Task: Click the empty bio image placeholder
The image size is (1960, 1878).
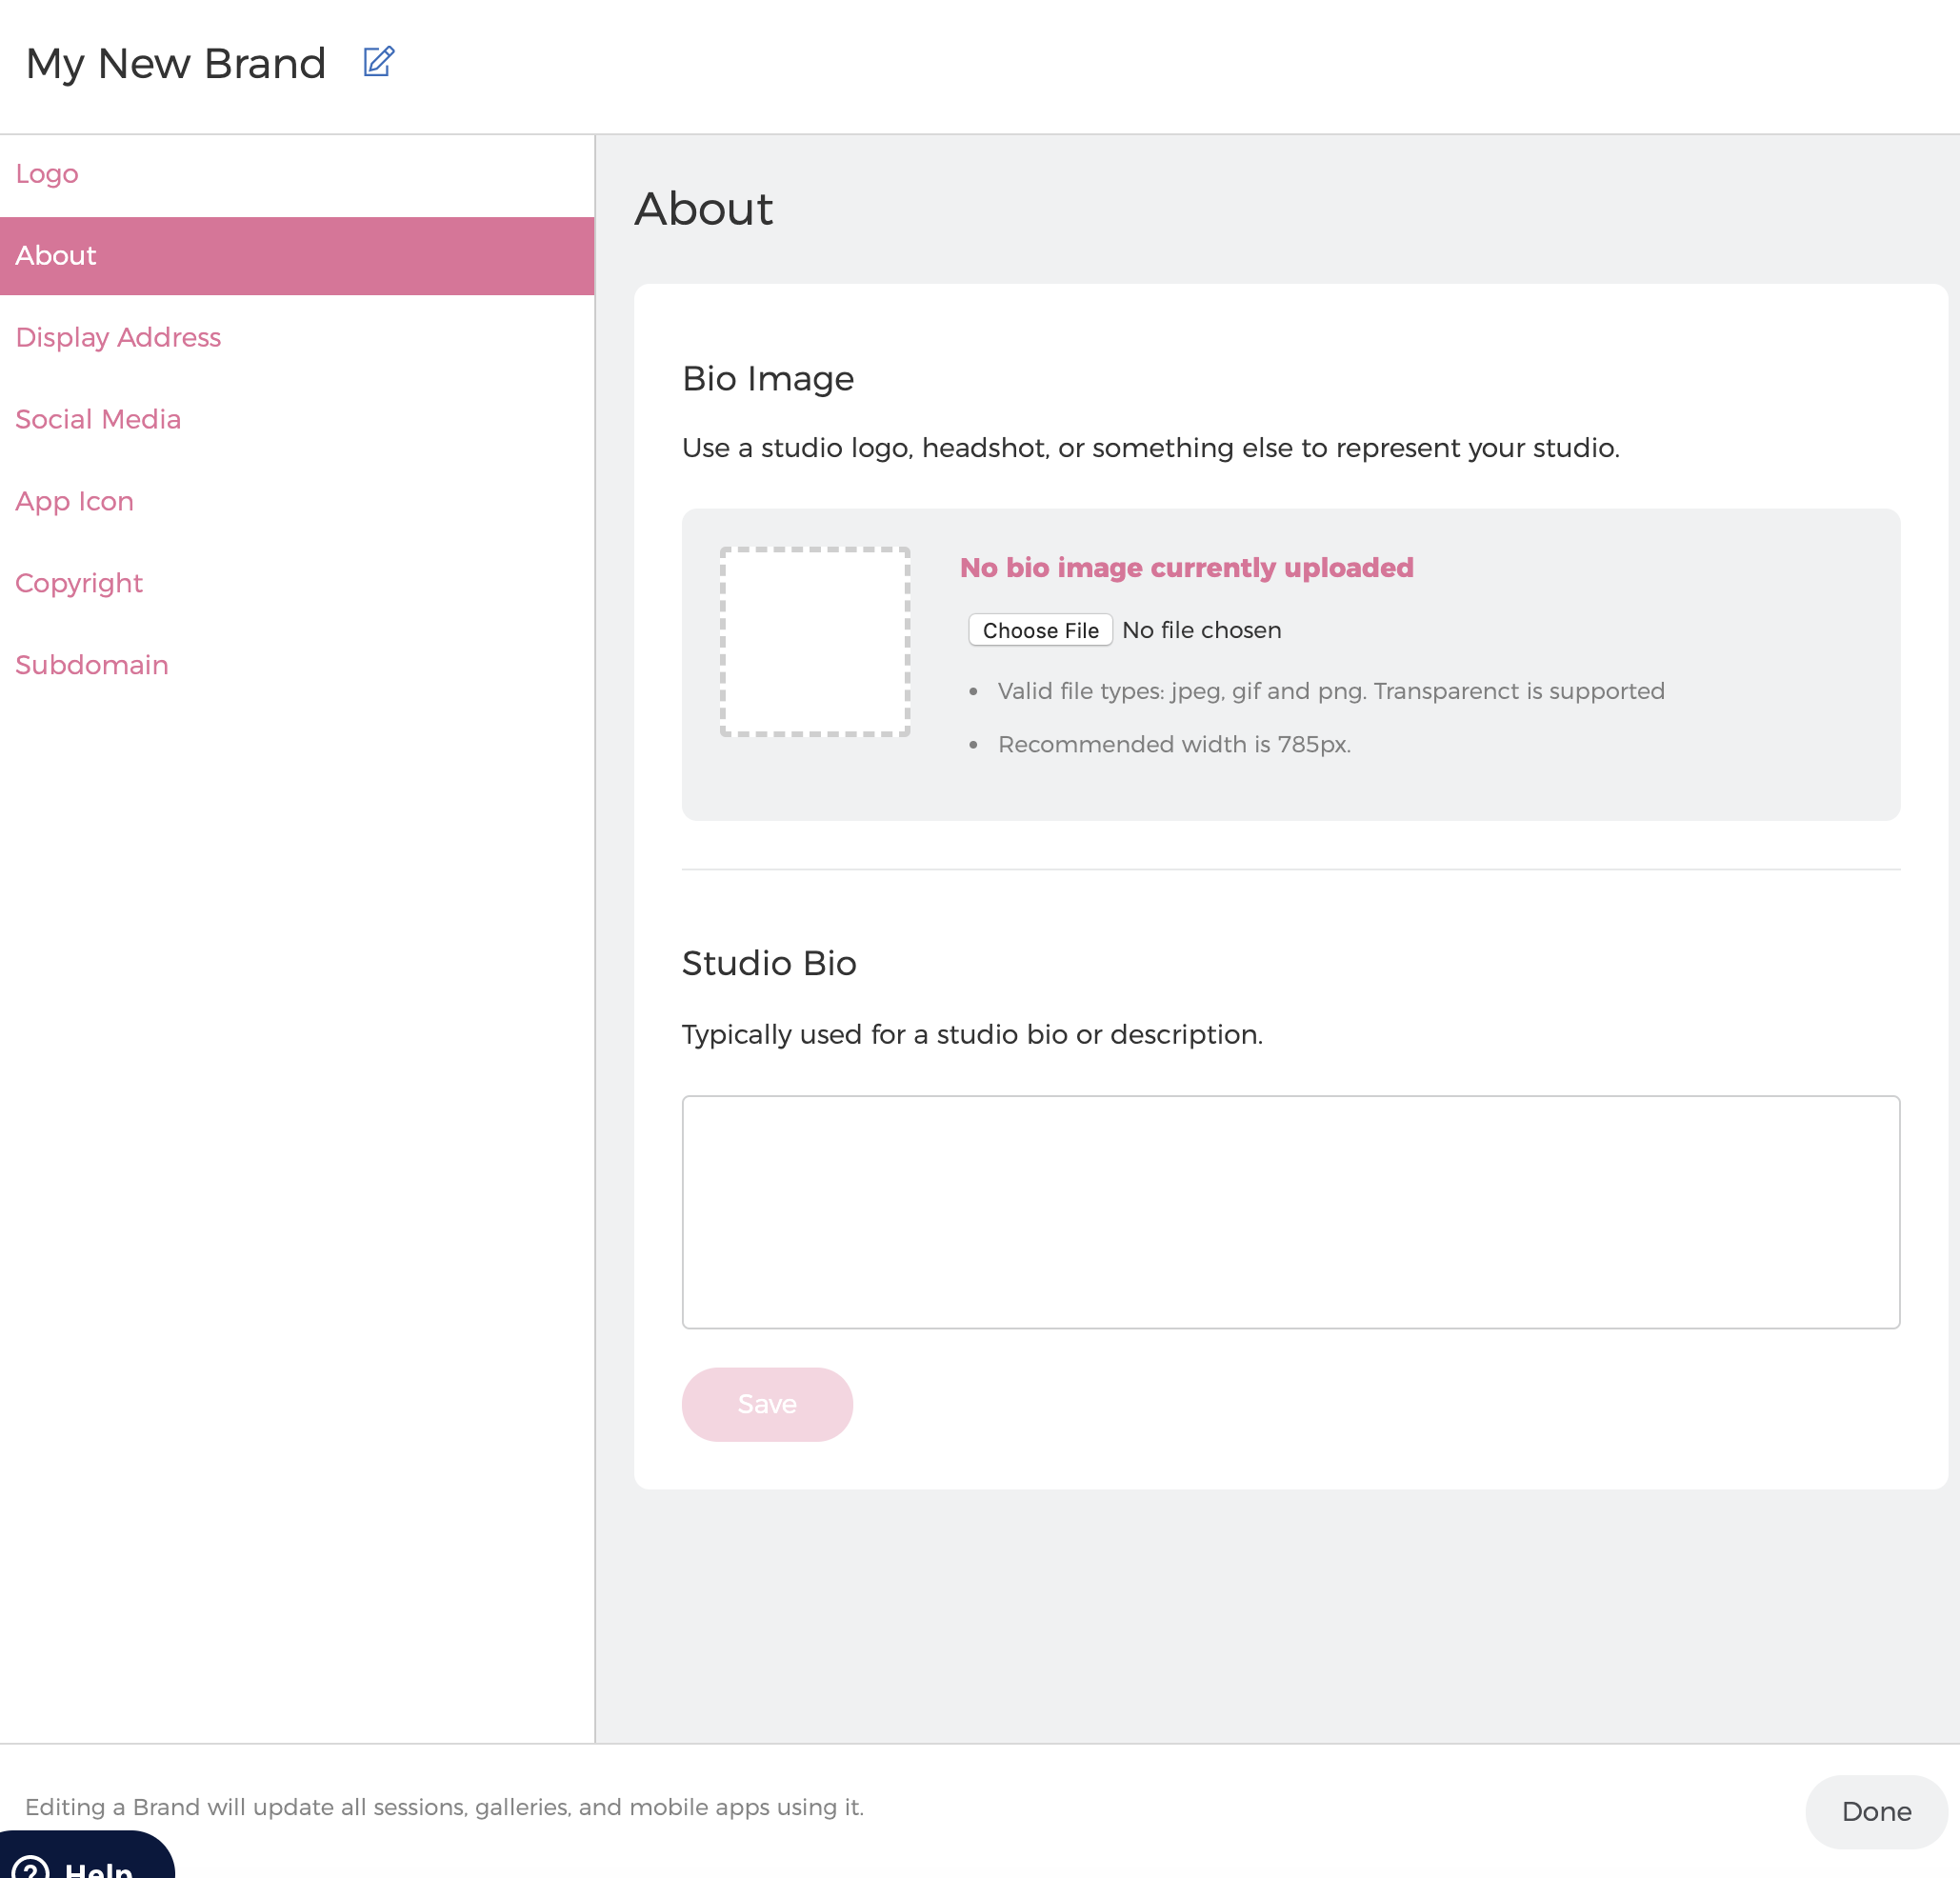Action: tap(815, 642)
